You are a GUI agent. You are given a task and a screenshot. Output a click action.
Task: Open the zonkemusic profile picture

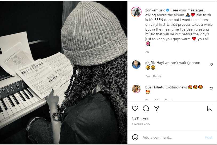point(136,12)
